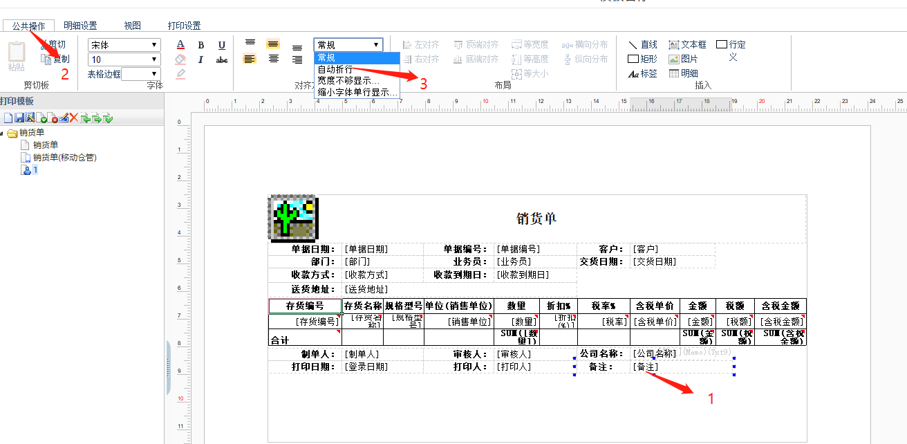Select the 销货单(移动仓管) template in tree
This screenshot has height=444, width=907.
pyautogui.click(x=64, y=157)
